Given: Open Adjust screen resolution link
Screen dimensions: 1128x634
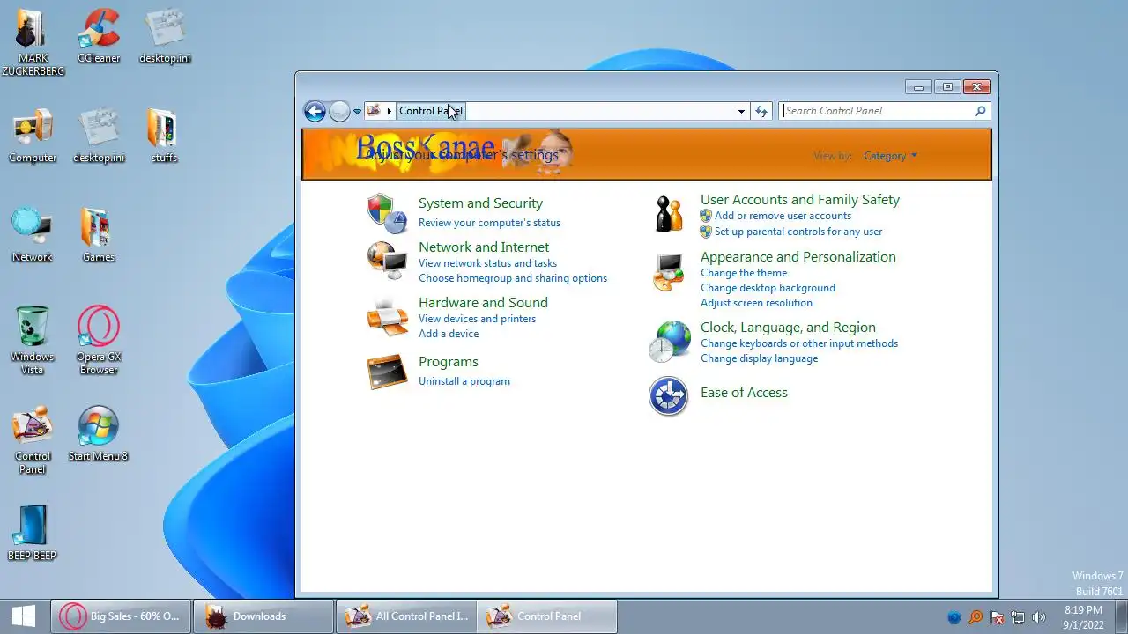Looking at the screenshot, I should pos(756,303).
